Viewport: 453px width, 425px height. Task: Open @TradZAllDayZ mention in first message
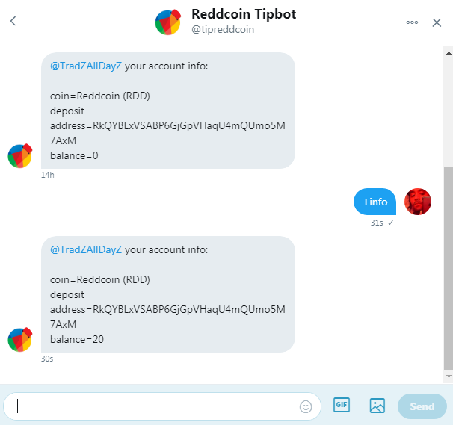pos(86,66)
